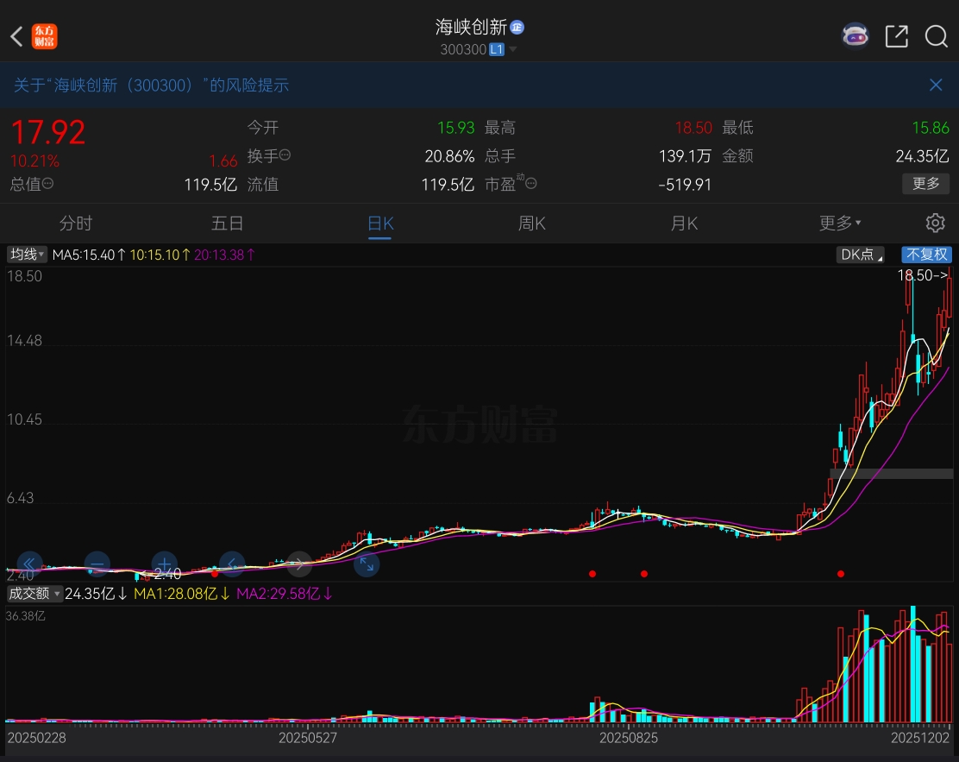Screen dimensions: 959x762
Task: Show turnover rate info icon
Action: coord(285,155)
